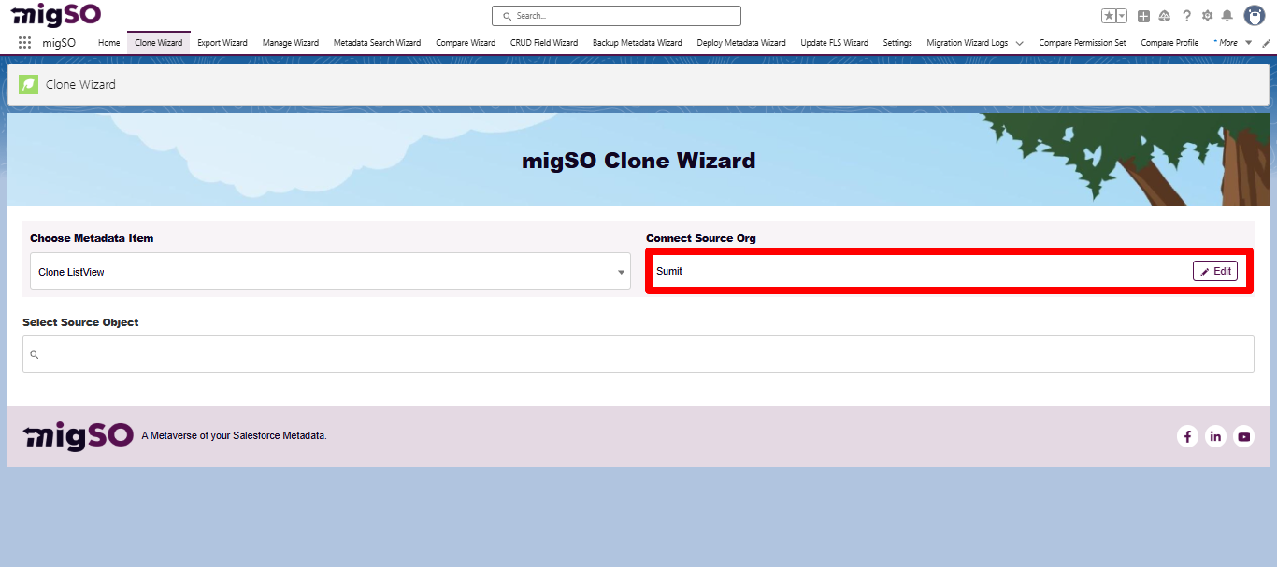Open the Trailhead guidance center icon

click(x=1164, y=15)
